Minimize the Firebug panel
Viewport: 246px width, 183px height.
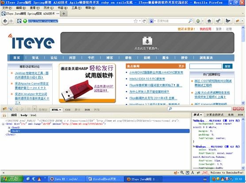[x=234, y=109]
